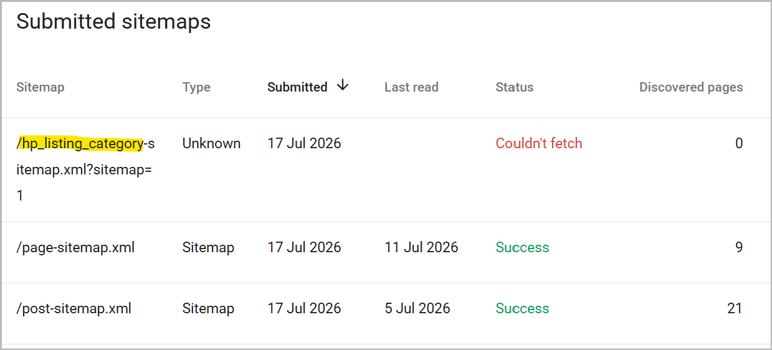
Task: Click discovered pages count 9
Action: (739, 247)
